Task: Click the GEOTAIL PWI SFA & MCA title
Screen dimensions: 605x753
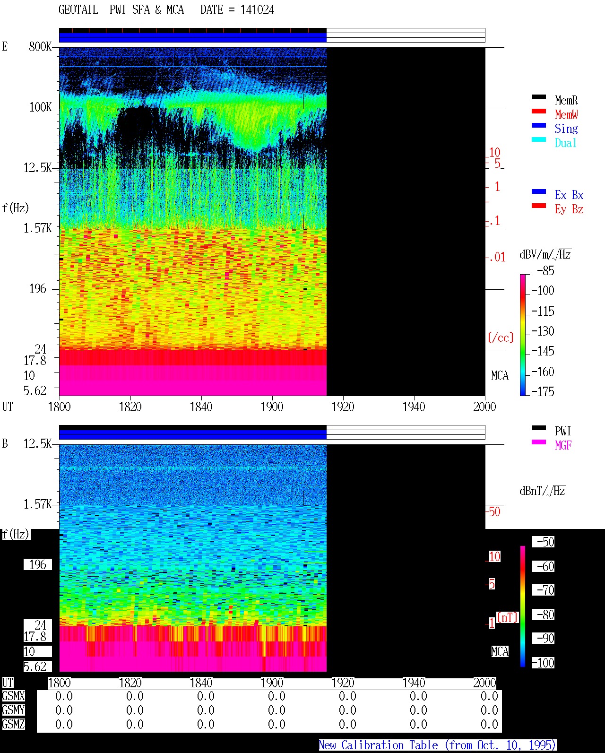Action: click(121, 9)
